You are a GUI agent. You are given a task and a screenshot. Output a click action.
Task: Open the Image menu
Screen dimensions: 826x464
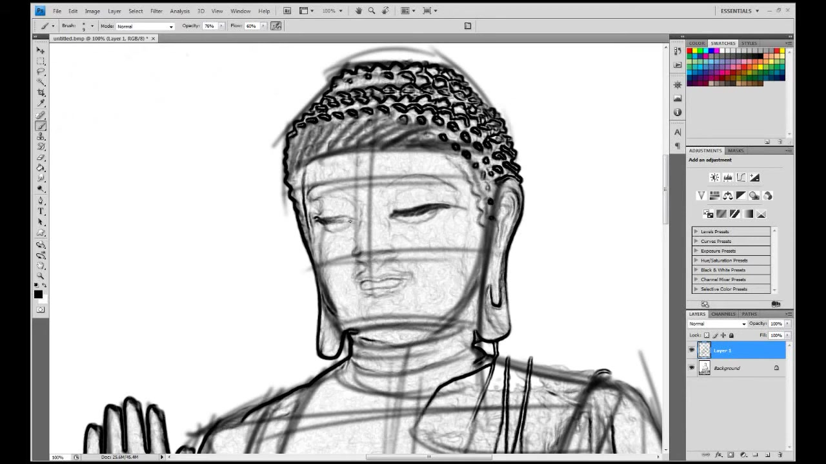click(92, 11)
